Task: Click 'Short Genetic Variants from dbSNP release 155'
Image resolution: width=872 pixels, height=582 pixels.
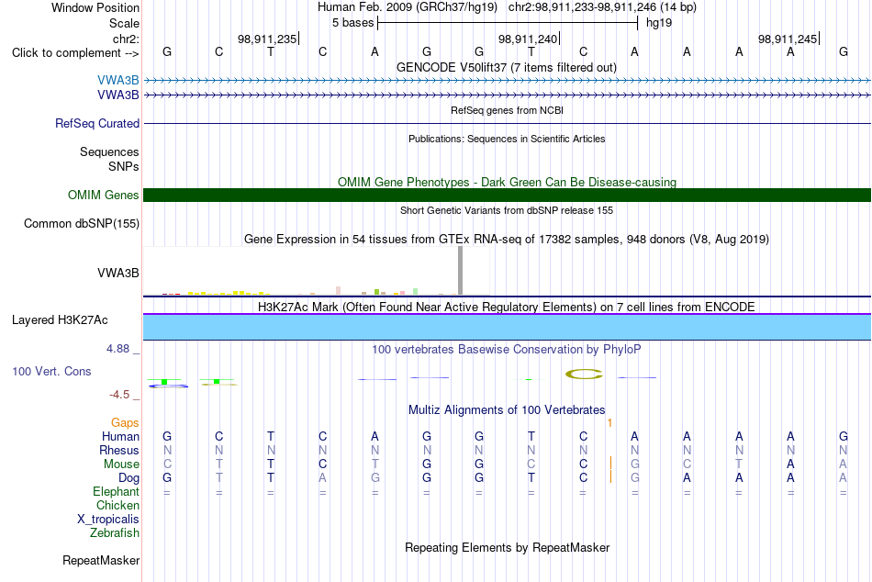Action: point(507,210)
